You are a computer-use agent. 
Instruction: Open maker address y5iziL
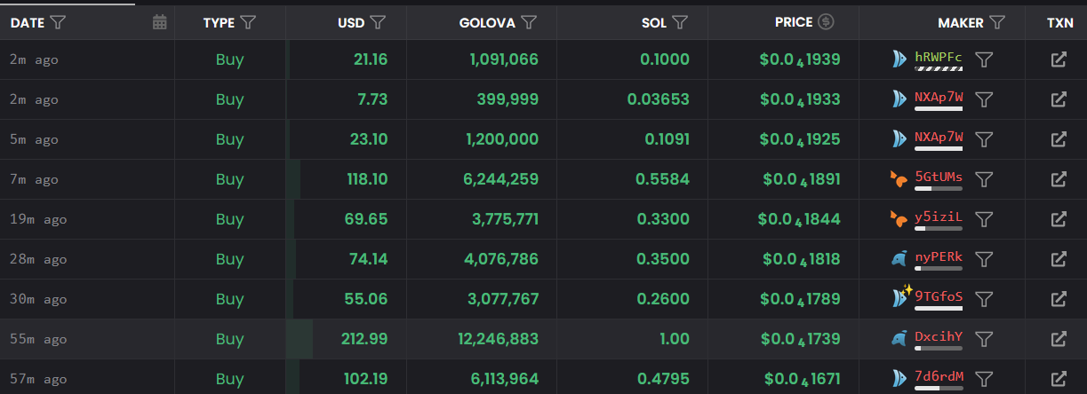[x=939, y=217]
